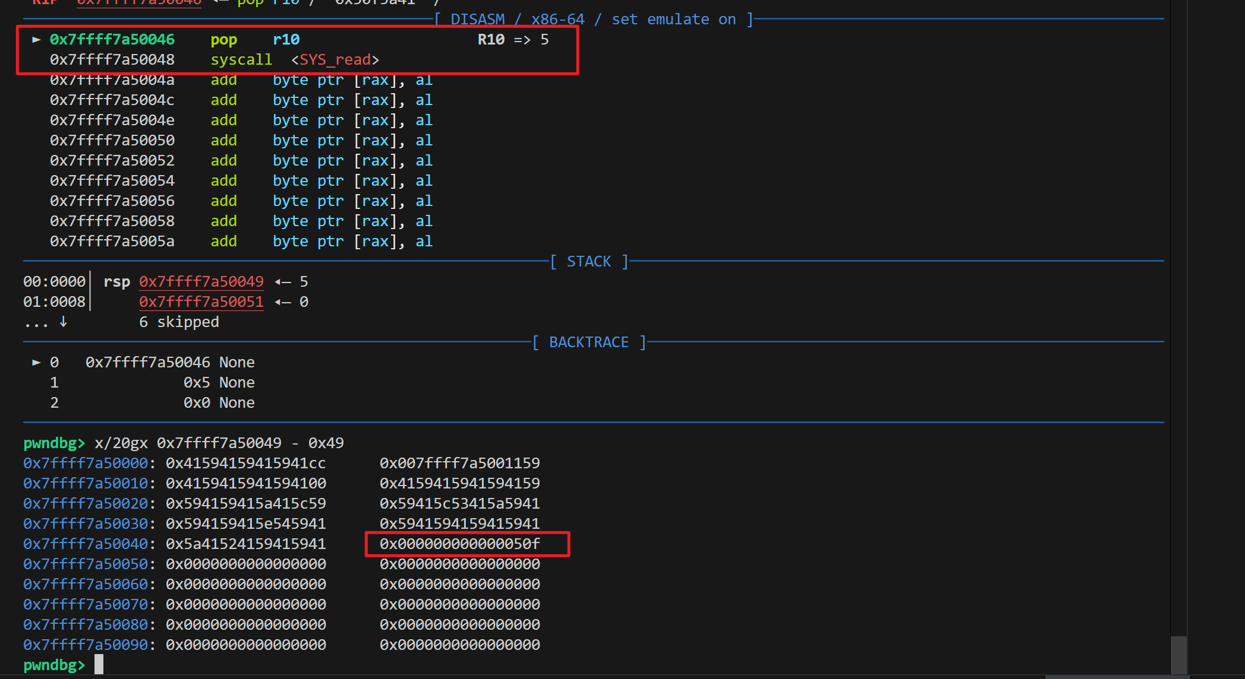Click the down arrow before '6 skipped'
This screenshot has width=1245, height=679.
[64, 322]
